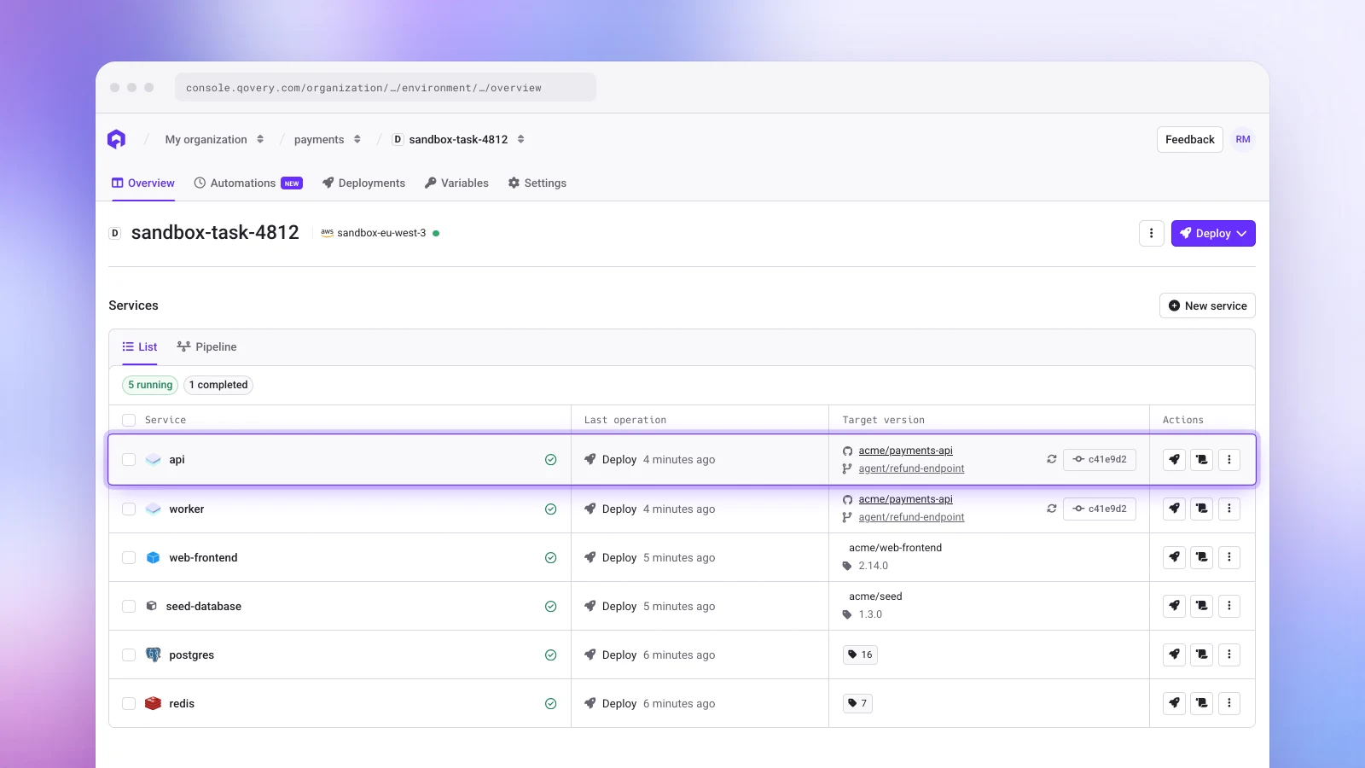
Task: Click auto-deploy sync icon in worker row
Action: 1052,509
